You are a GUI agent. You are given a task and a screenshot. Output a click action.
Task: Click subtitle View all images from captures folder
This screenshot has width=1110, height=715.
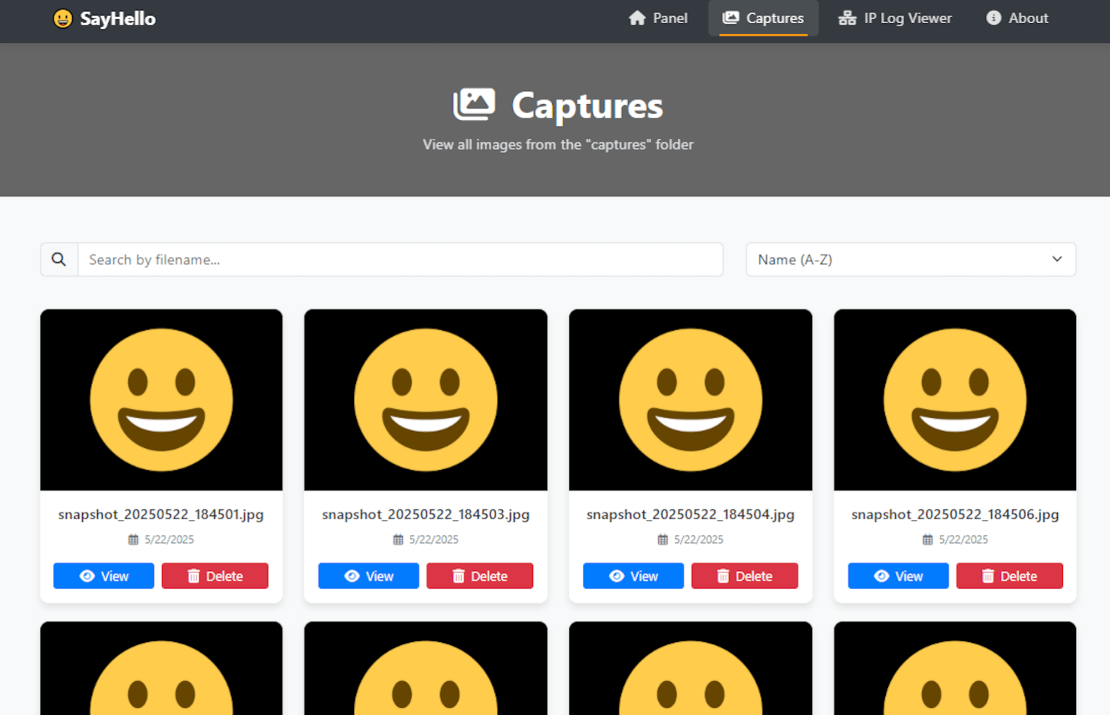(558, 145)
